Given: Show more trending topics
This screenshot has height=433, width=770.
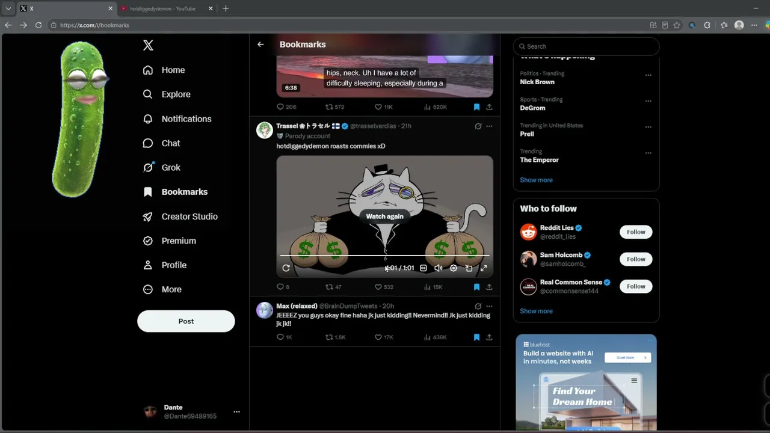Looking at the screenshot, I should [536, 180].
